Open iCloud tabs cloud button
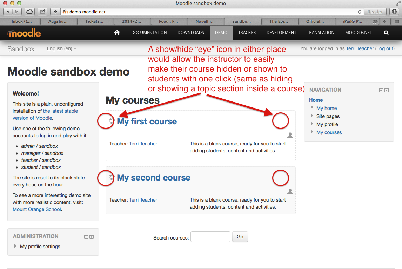This screenshot has height=269, width=402. point(30,12)
